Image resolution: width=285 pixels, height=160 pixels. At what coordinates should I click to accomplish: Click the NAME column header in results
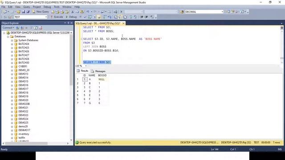point(92,75)
